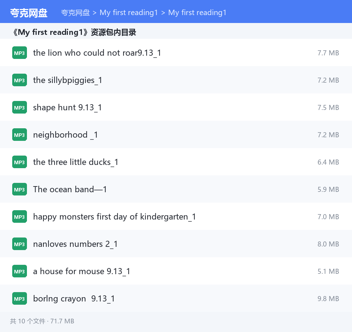
Task: Select the neighborhood _1 file name
Action: click(65, 135)
